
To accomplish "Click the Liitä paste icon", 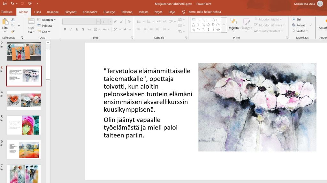I will 5,22.
